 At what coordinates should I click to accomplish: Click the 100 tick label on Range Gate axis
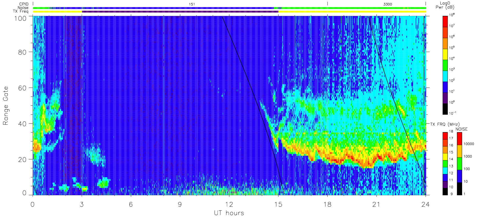(21, 18)
